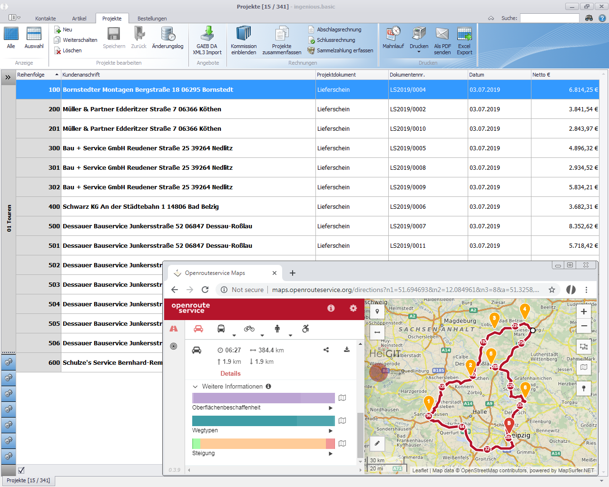
Task: Click the GAEB DA XML3 Import icon
Action: click(207, 34)
